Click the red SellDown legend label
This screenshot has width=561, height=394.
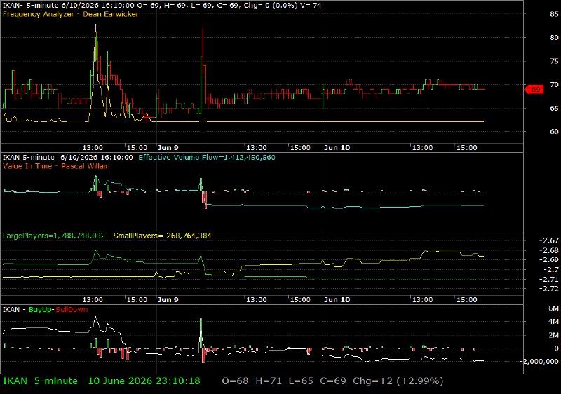click(72, 310)
